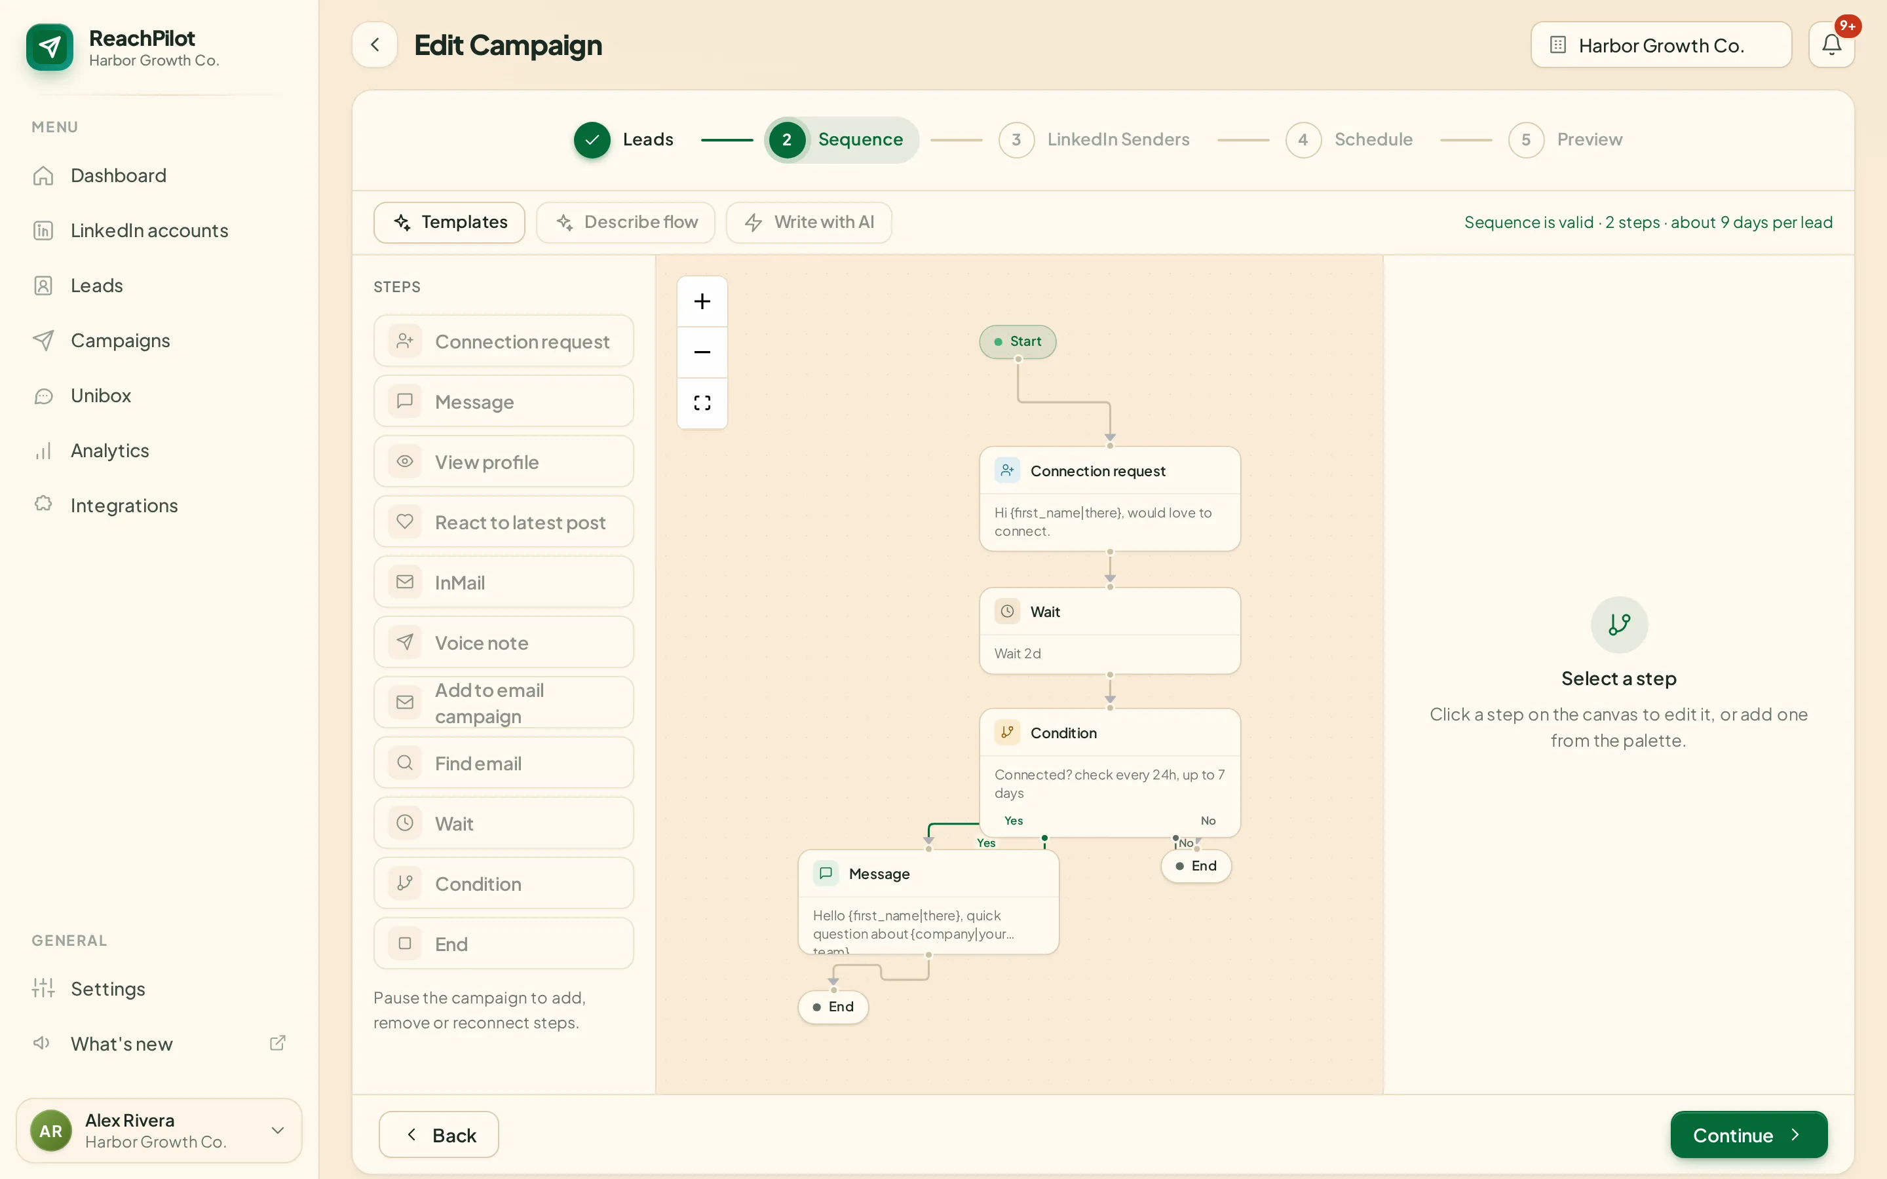The image size is (1887, 1179).
Task: Open Settings in the General section
Action: [x=159, y=989]
